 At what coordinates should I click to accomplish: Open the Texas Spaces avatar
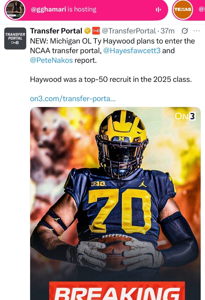[183, 10]
